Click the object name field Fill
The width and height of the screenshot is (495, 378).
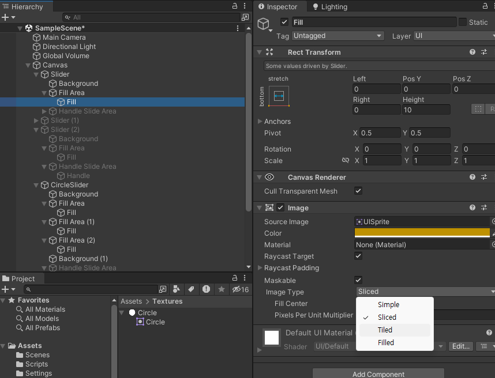(374, 22)
